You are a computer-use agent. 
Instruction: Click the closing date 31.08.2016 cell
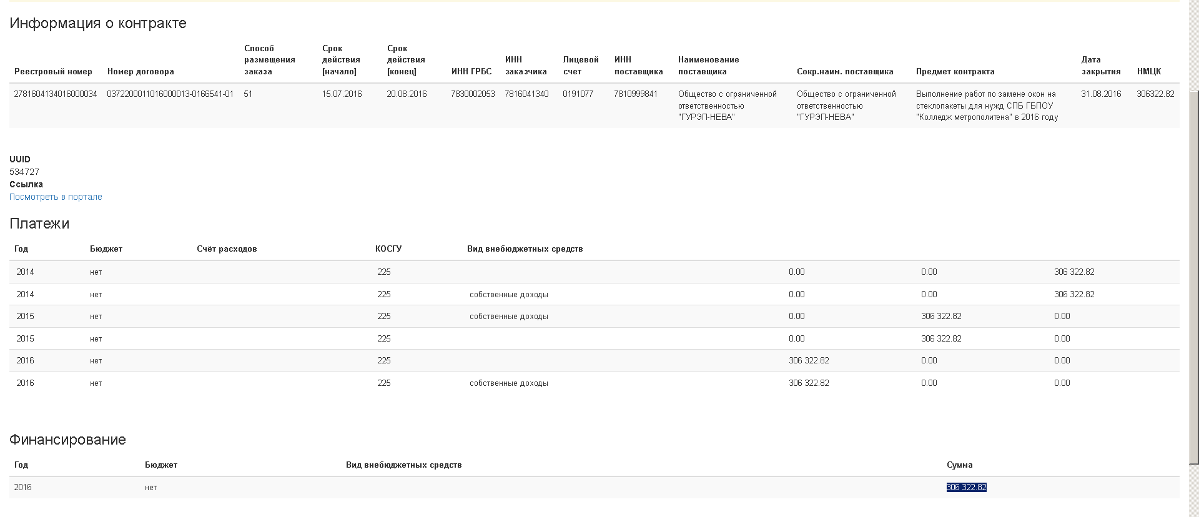coord(1101,94)
